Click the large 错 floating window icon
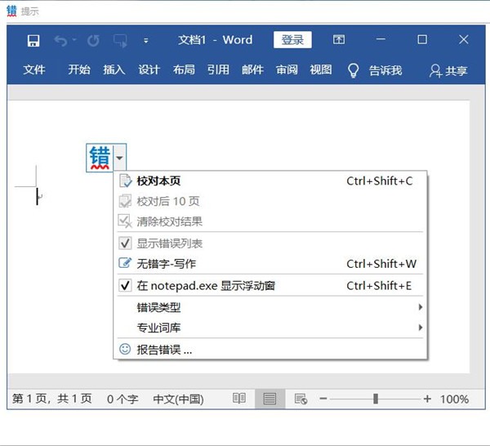This screenshot has height=446, width=490. tap(100, 158)
